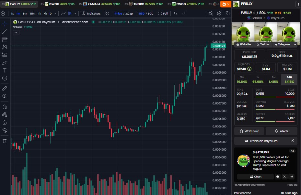301x195 pixels.
Task: Select the 5M stats tab
Action: [242, 80]
